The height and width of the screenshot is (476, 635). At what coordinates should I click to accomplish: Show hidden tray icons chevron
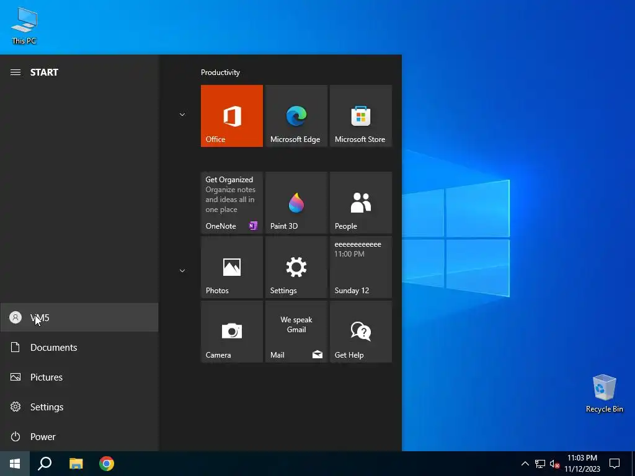525,464
